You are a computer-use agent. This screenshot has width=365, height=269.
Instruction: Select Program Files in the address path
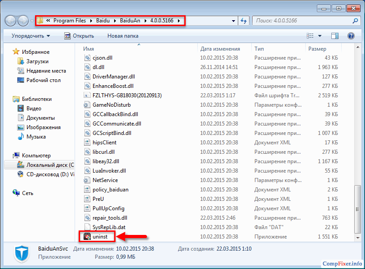tap(70, 21)
